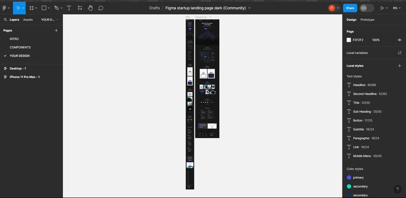This screenshot has height=198, width=406.
Task: Switch to the Assets tab
Action: click(28, 20)
